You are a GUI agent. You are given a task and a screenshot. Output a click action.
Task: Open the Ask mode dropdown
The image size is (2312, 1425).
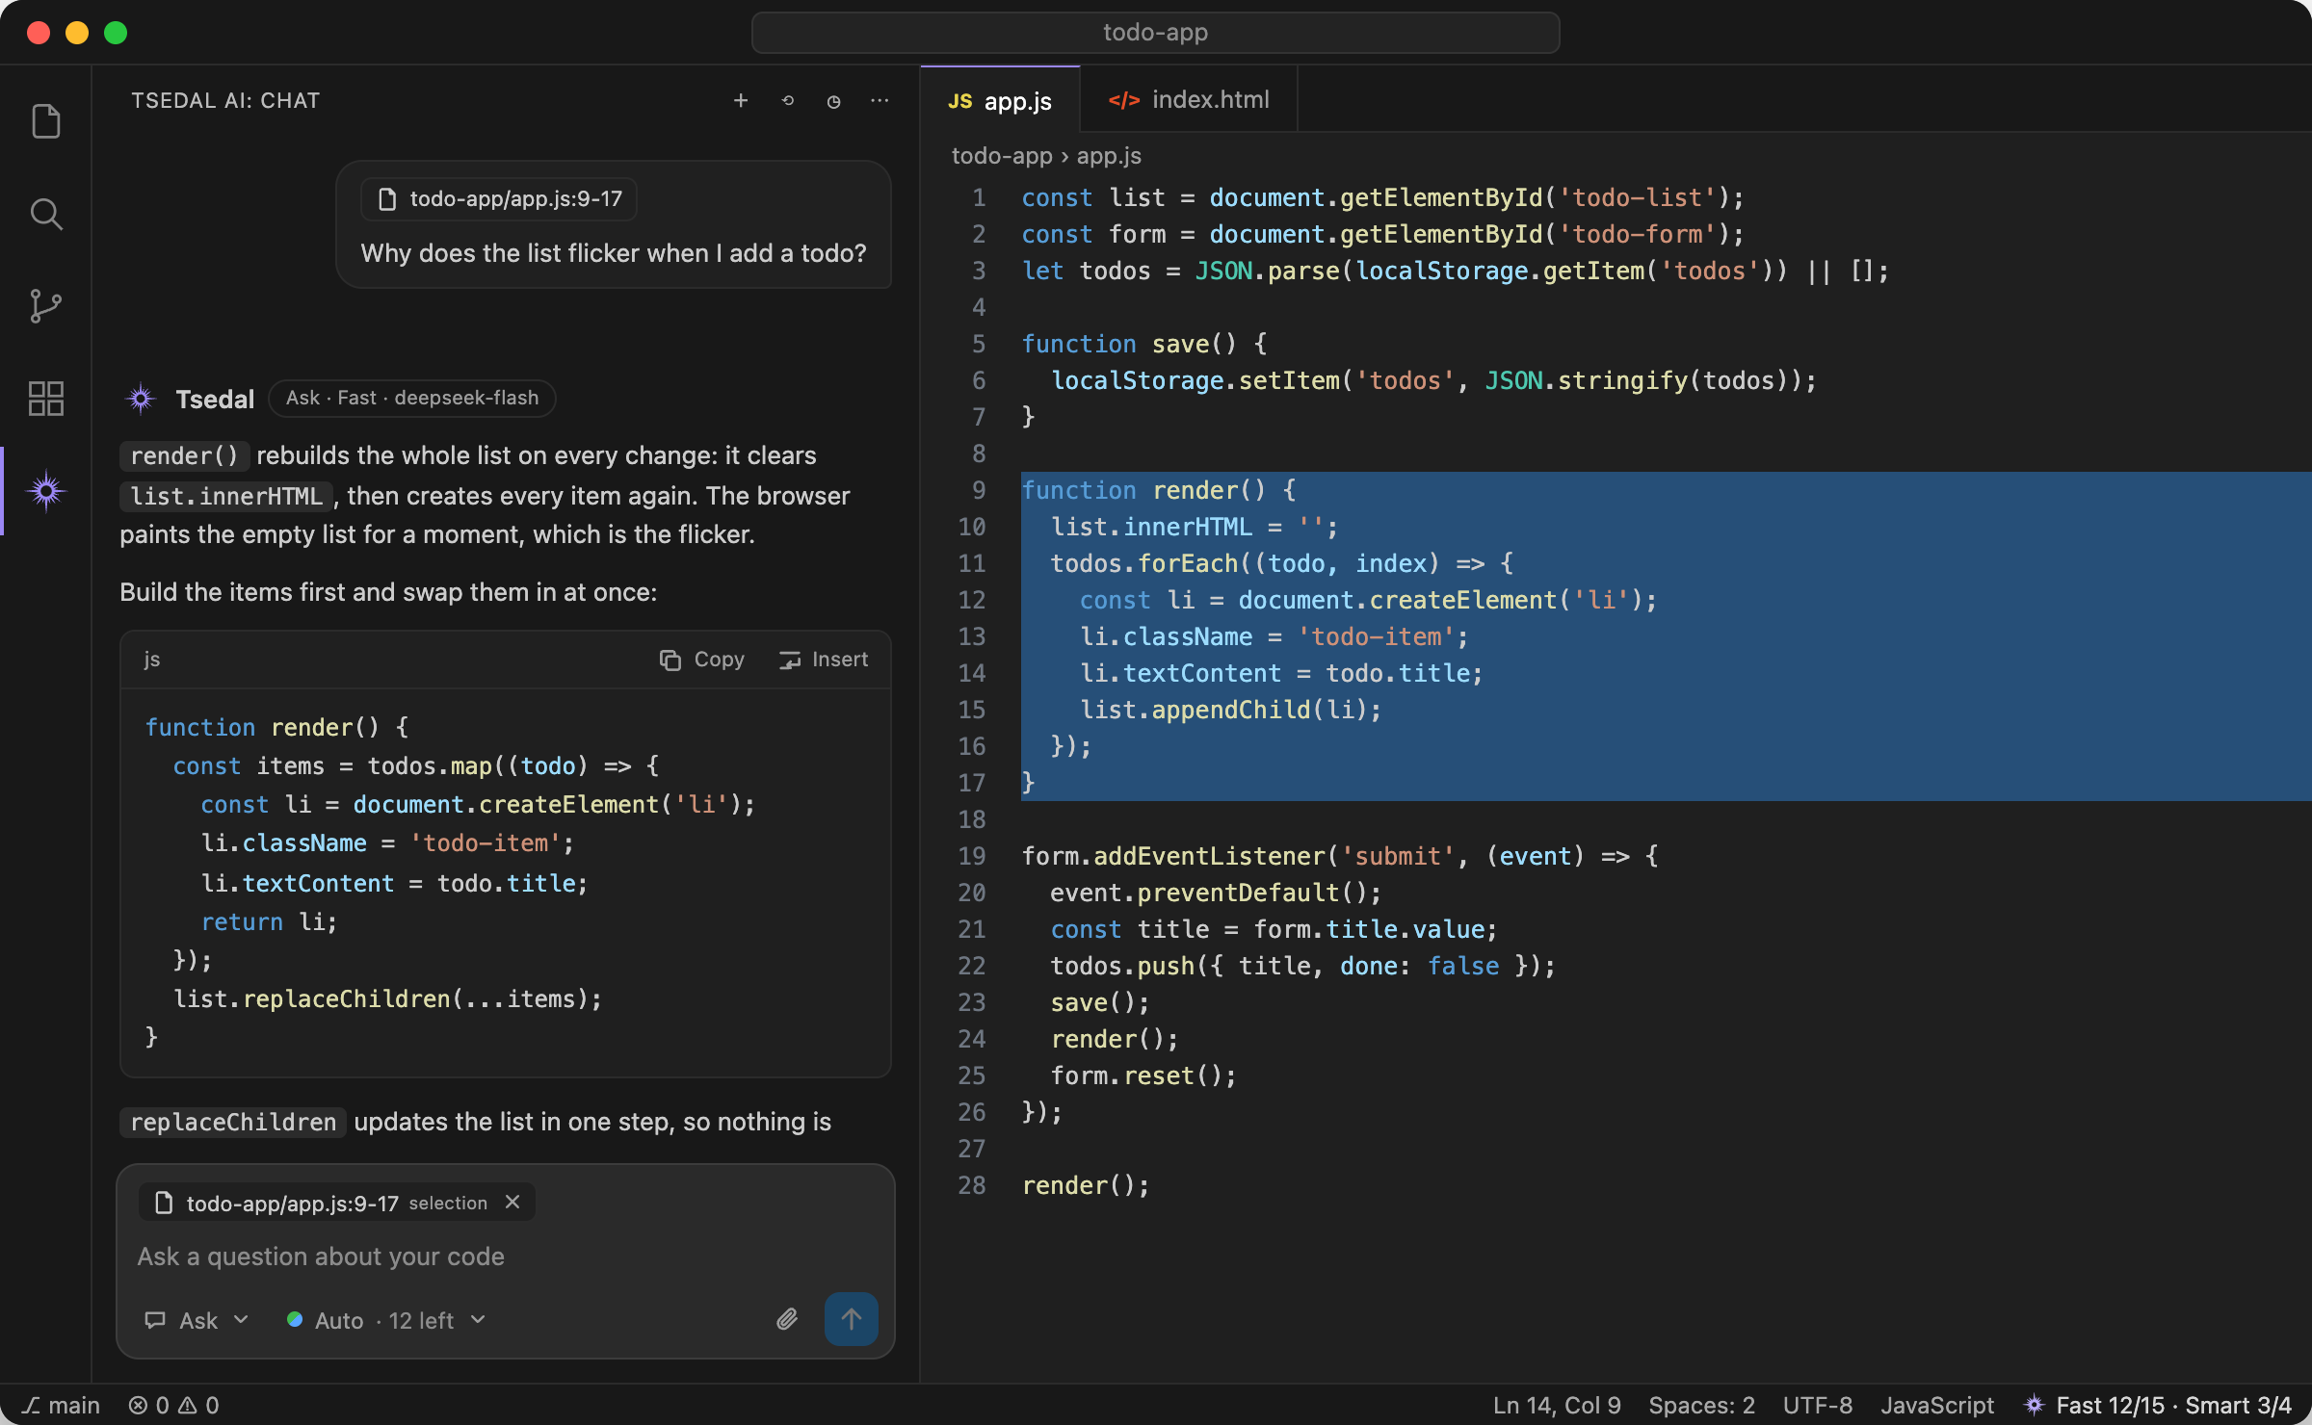(197, 1320)
